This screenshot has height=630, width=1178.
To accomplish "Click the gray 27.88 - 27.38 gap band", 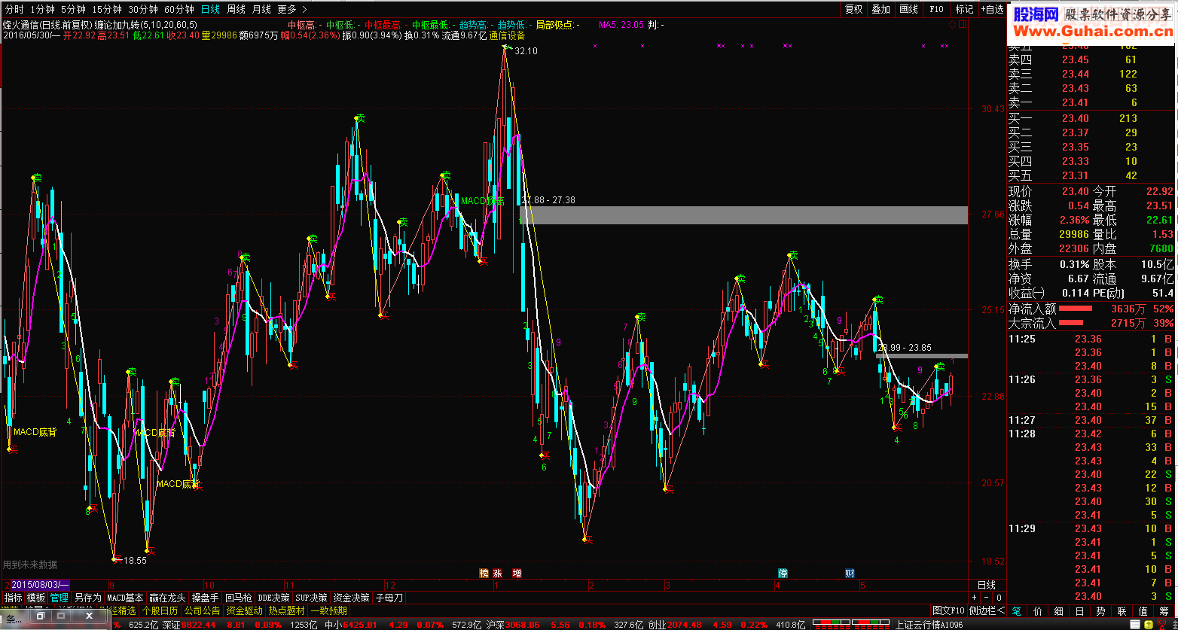I will tap(743, 215).
